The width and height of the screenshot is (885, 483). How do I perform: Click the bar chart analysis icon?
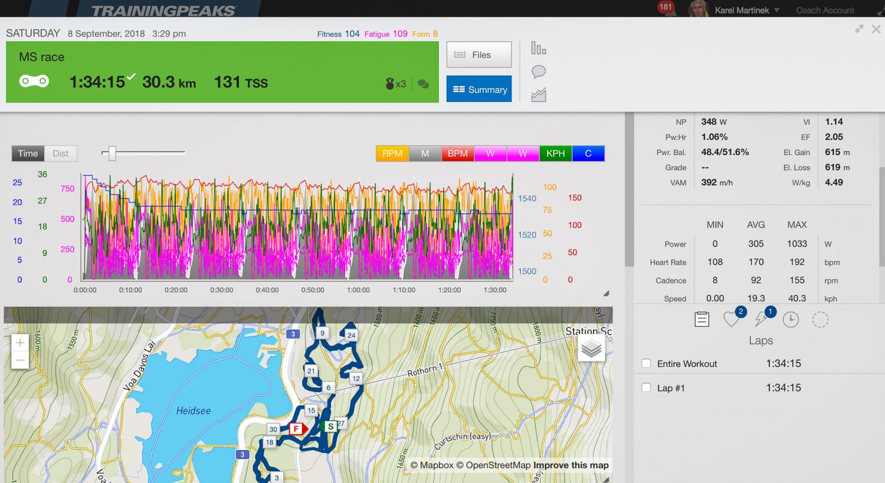pos(538,48)
